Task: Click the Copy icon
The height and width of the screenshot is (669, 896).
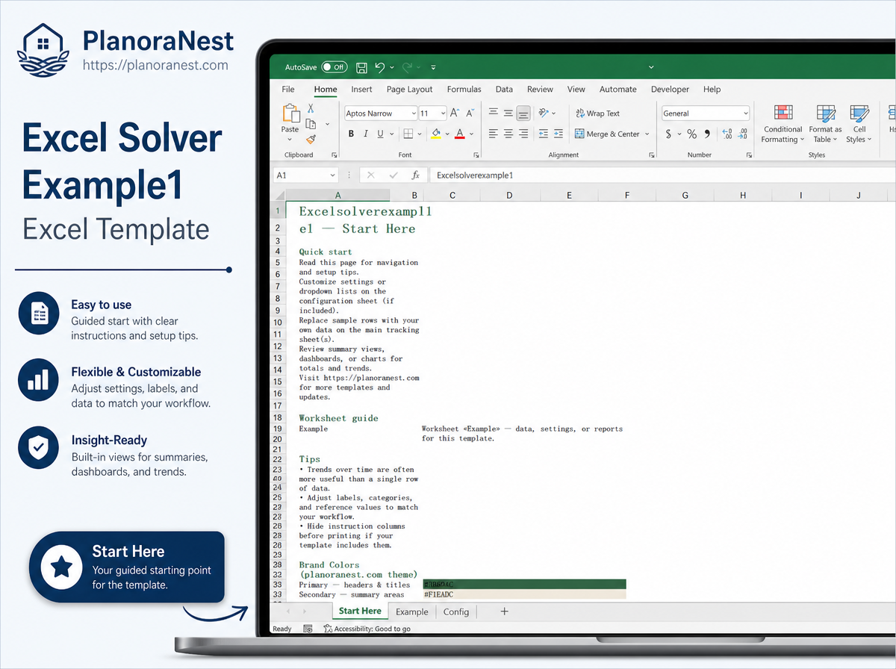Action: 311,124
